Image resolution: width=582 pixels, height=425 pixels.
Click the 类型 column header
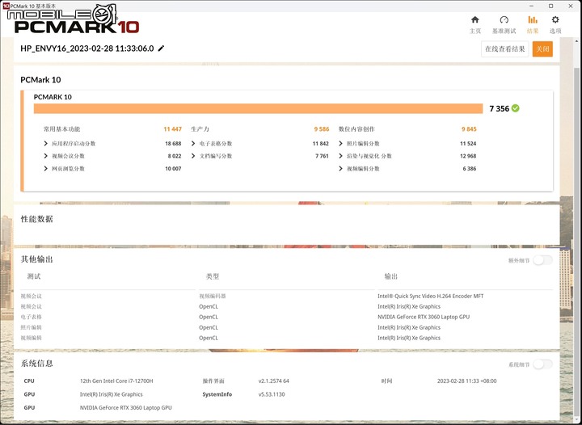point(213,276)
